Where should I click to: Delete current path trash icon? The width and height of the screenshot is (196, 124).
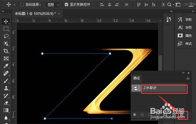(x=182, y=115)
